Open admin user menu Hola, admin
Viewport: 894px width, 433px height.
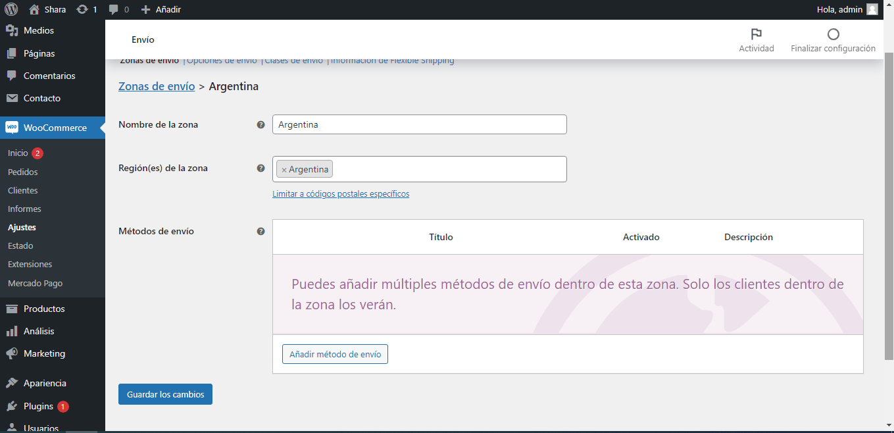[x=847, y=10]
